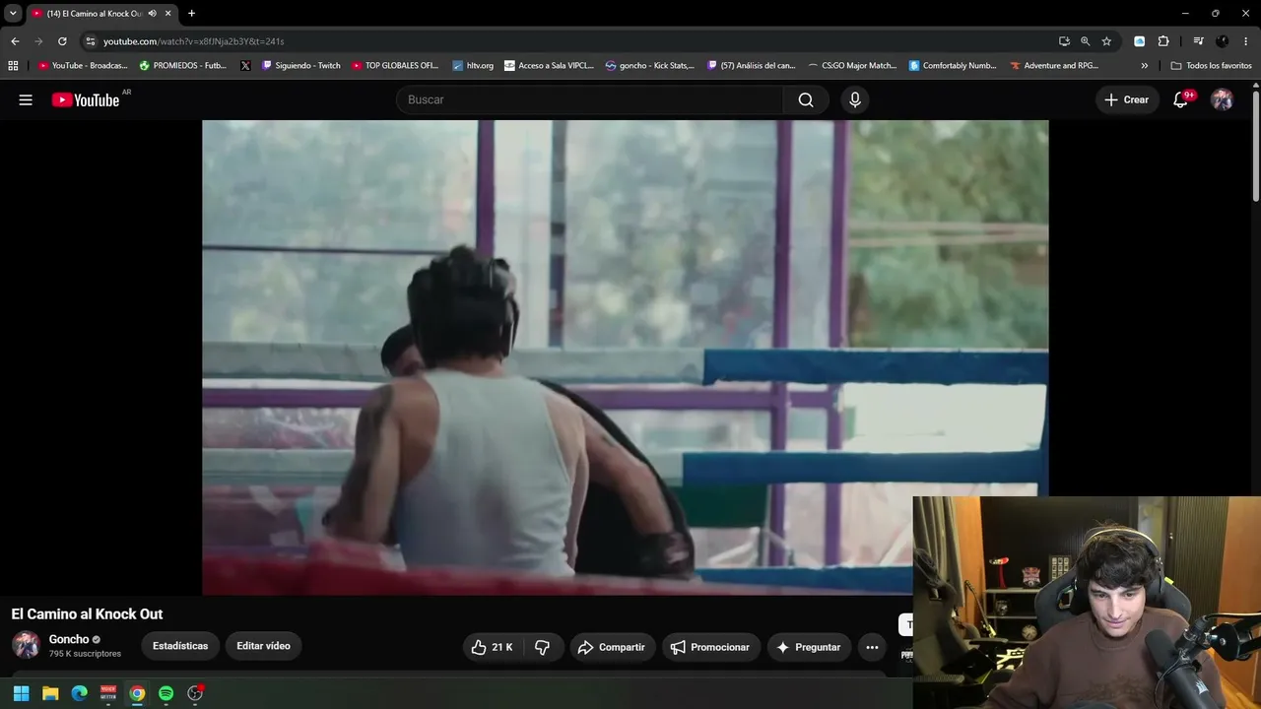Image resolution: width=1261 pixels, height=709 pixels.
Task: Open the Todos los favoritos folder
Action: 1211,66
